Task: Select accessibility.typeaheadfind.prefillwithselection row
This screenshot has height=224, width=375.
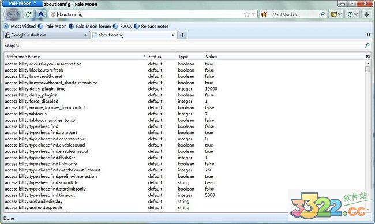Action: pyautogui.click(x=185, y=176)
